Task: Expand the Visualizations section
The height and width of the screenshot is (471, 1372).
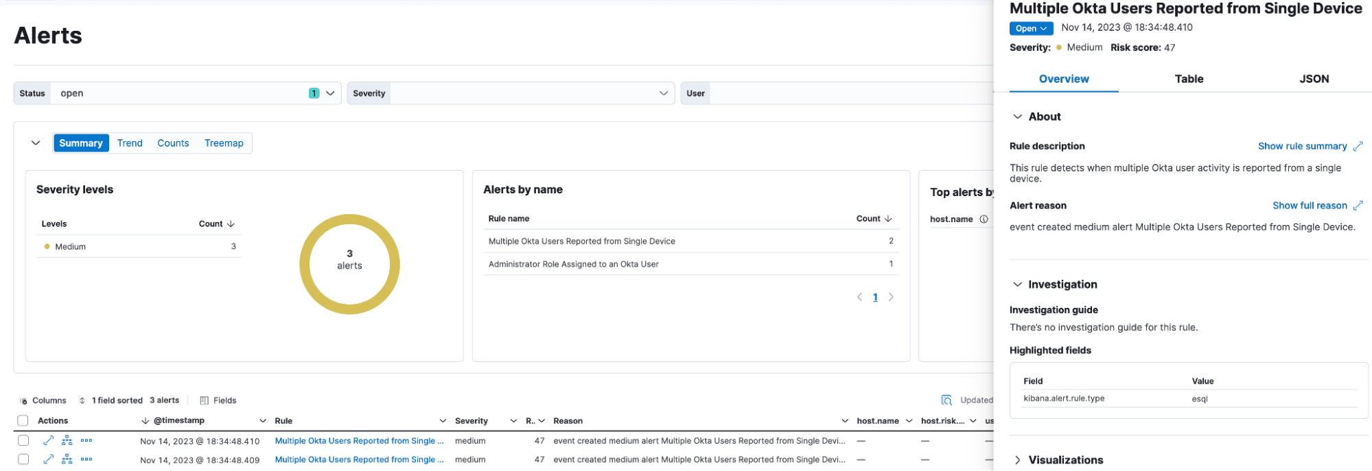Action: [1017, 460]
